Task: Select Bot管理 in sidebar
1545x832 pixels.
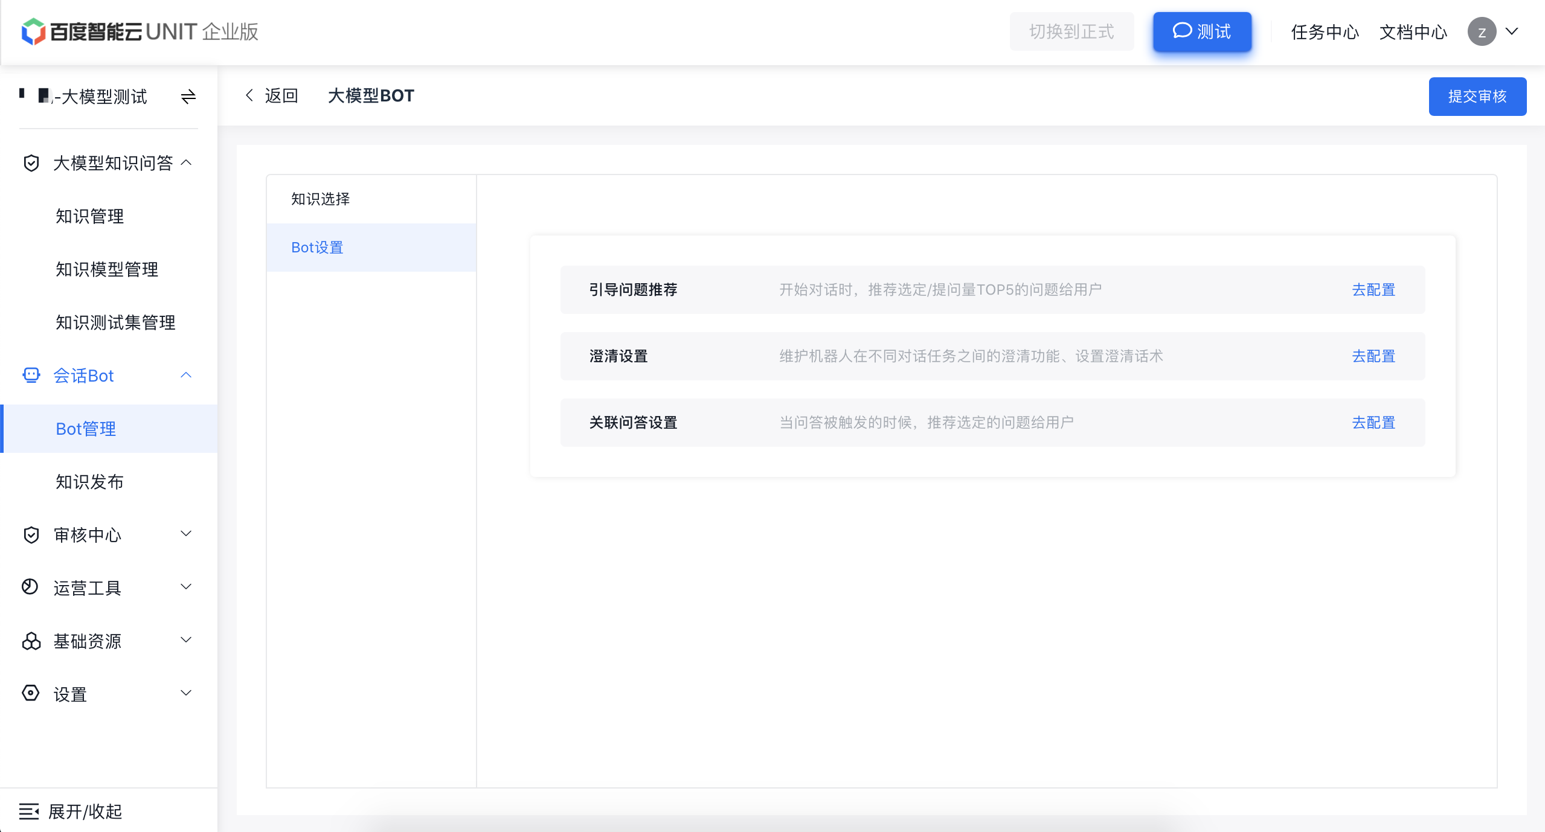Action: pyautogui.click(x=109, y=429)
